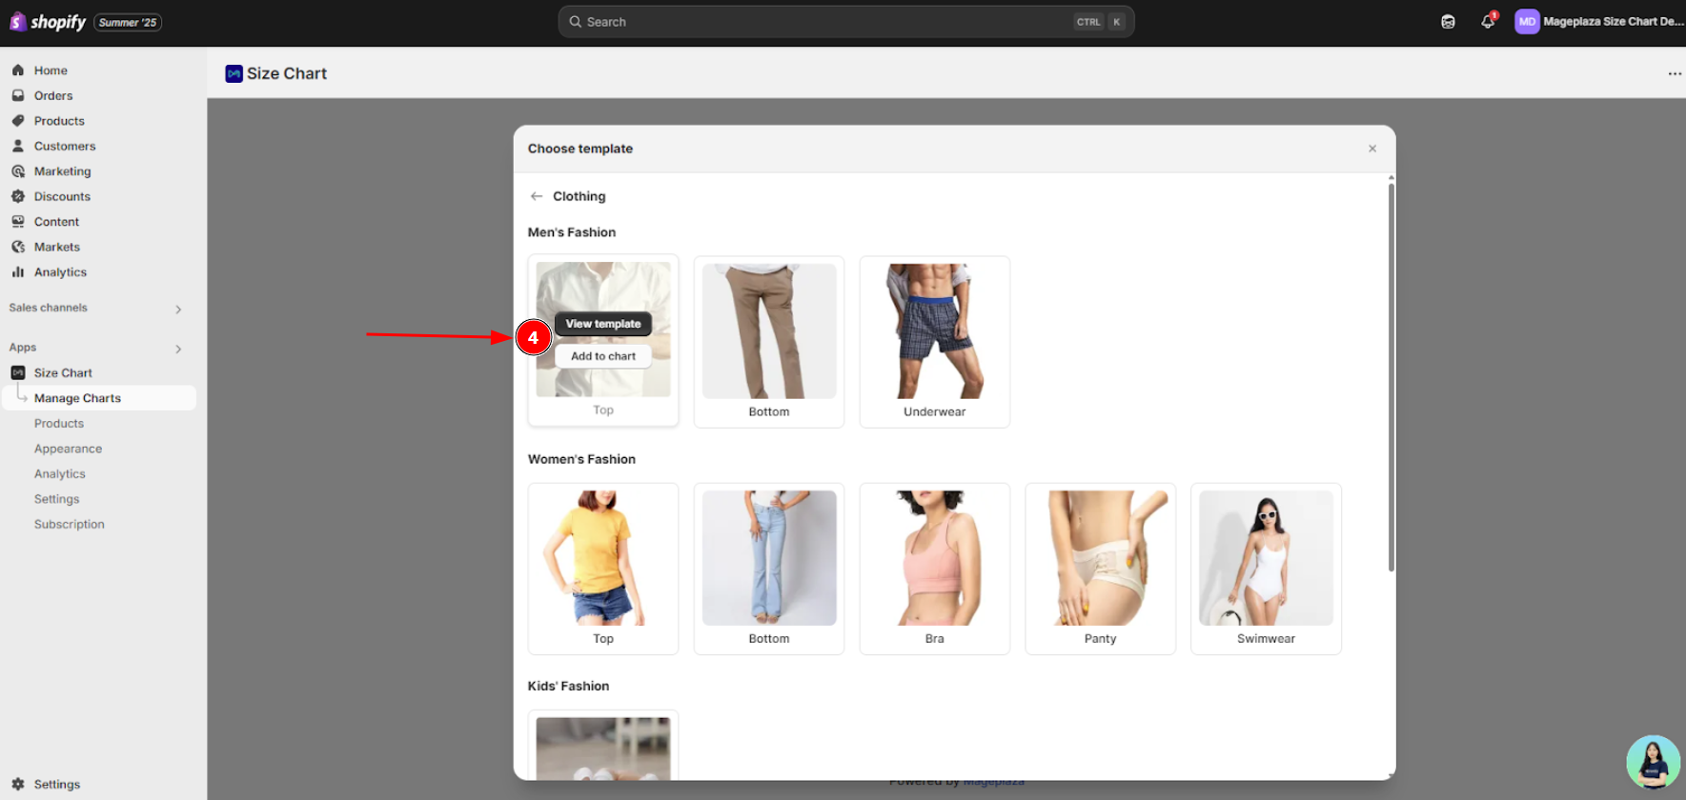Click the Orders inbox icon
The image size is (1686, 800).
[x=18, y=95]
